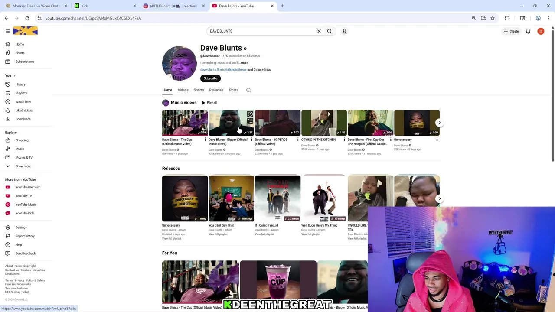Switch to channel Shorts tab
The width and height of the screenshot is (555, 312).
point(199,90)
